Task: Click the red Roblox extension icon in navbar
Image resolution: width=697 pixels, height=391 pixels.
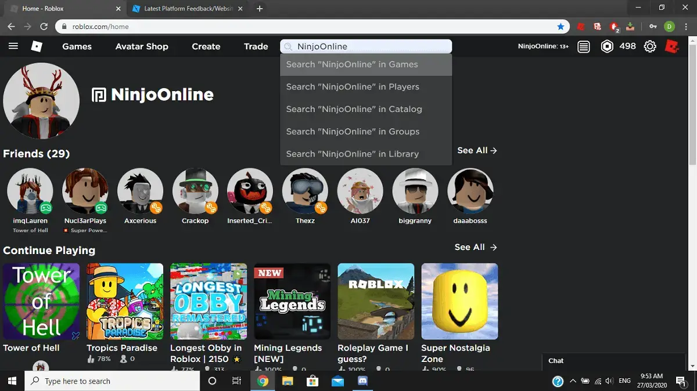Action: coord(672,46)
